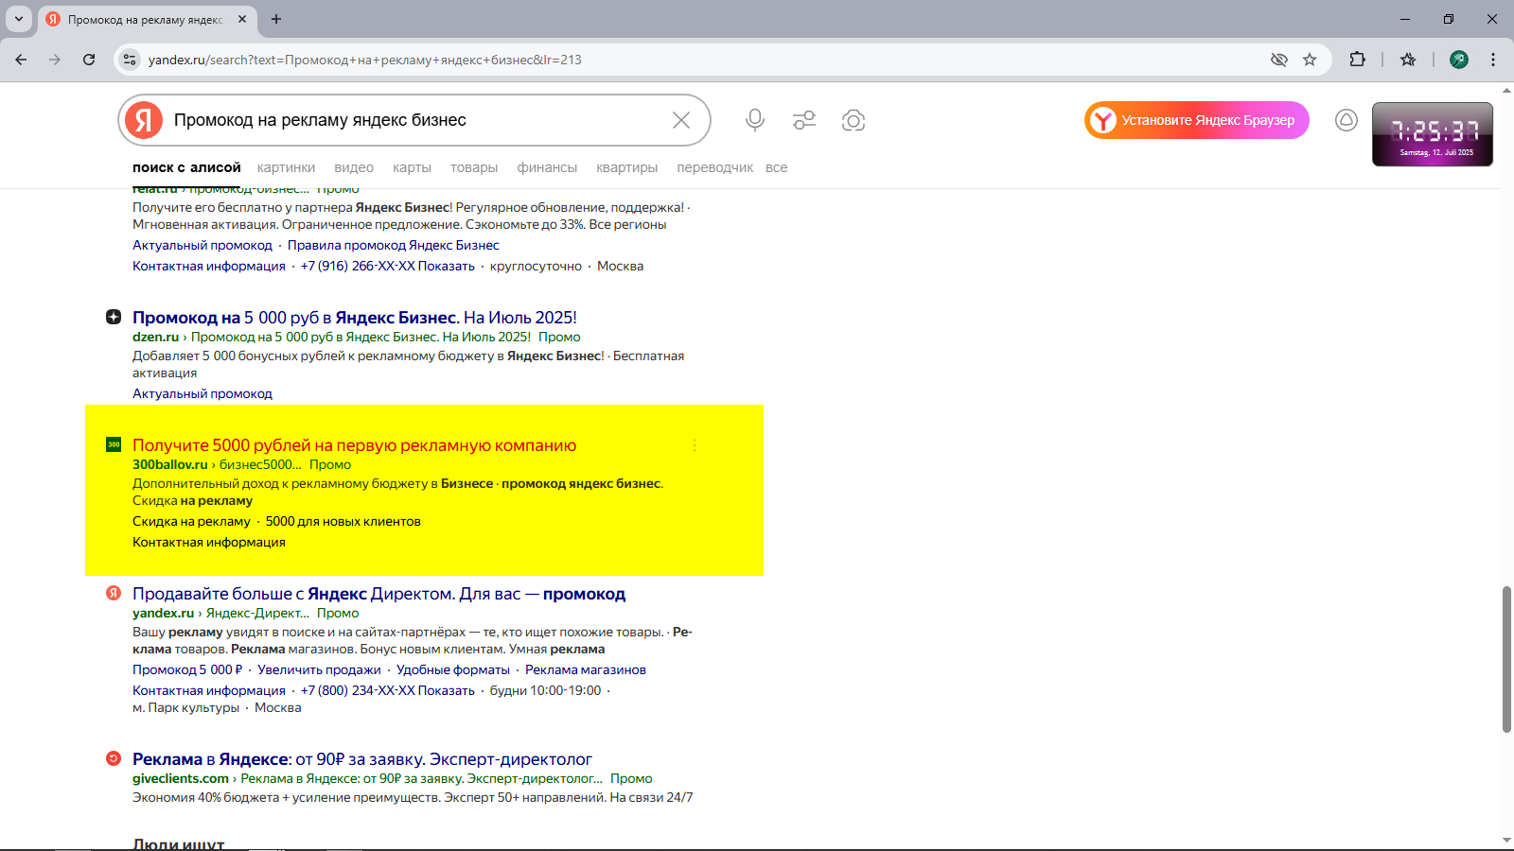Open the browser profile avatar
The image size is (1514, 851).
coord(1459,60)
